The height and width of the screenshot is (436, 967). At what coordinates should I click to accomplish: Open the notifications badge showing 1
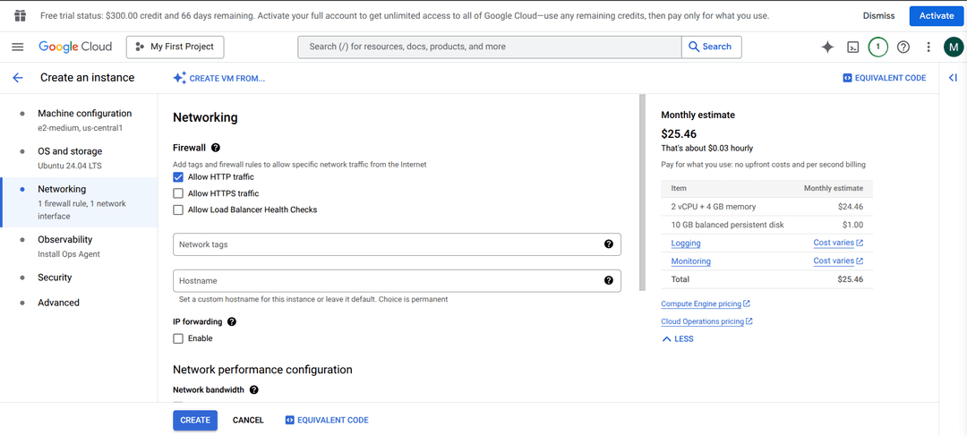878,47
